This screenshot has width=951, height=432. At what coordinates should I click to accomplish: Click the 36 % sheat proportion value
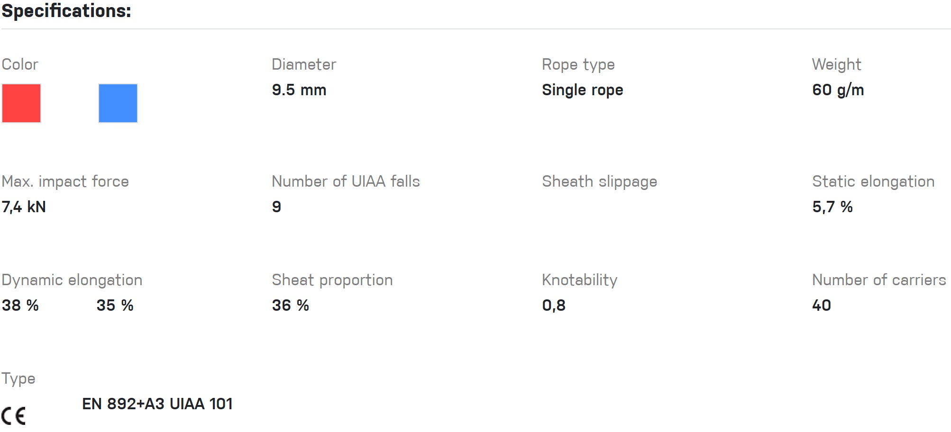pos(290,306)
